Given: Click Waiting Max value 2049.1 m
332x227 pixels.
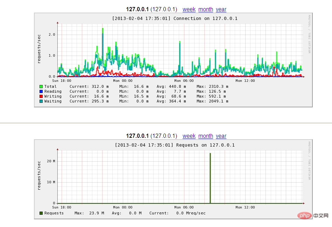Looking at the screenshot, I should [x=219, y=101].
